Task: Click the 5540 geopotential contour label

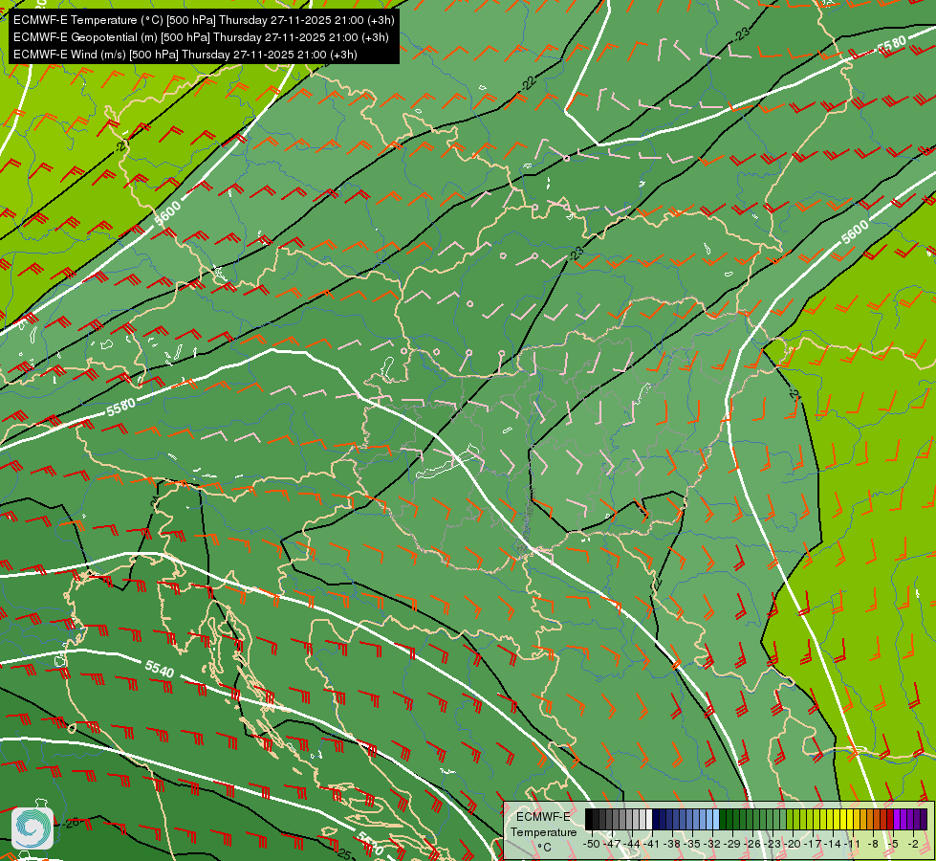Action: (x=160, y=669)
